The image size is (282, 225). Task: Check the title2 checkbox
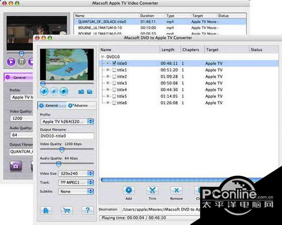point(114,76)
